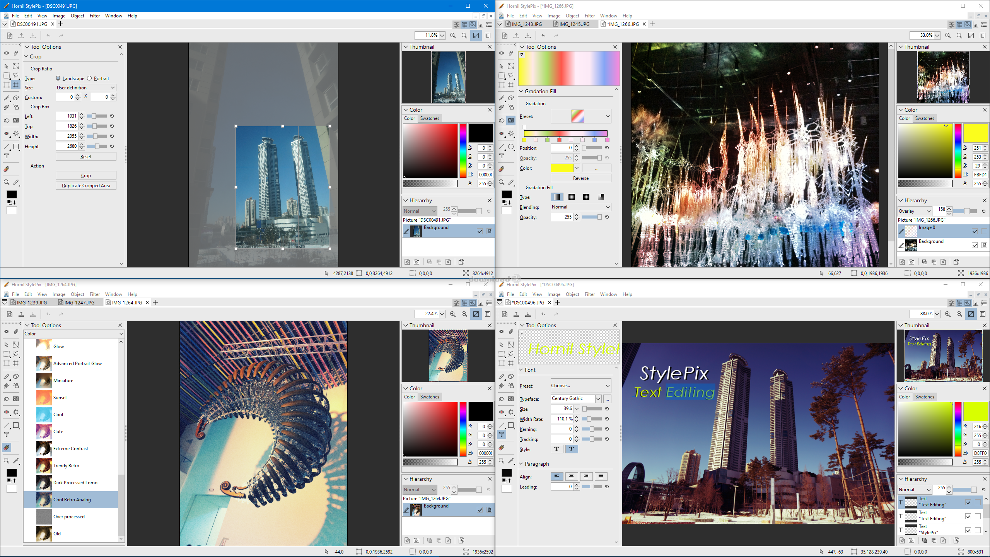Toggle italic style button in DSC00496.JPG Font section
The width and height of the screenshot is (990, 557).
click(572, 449)
